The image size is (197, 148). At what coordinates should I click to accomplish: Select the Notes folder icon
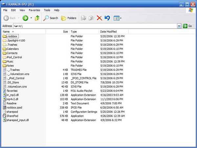point(5,65)
